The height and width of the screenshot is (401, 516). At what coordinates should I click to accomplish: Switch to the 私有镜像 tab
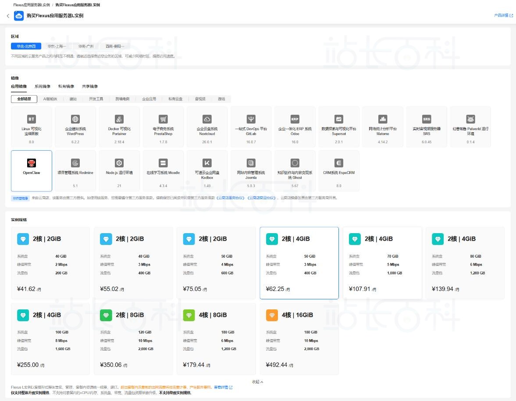(66, 86)
